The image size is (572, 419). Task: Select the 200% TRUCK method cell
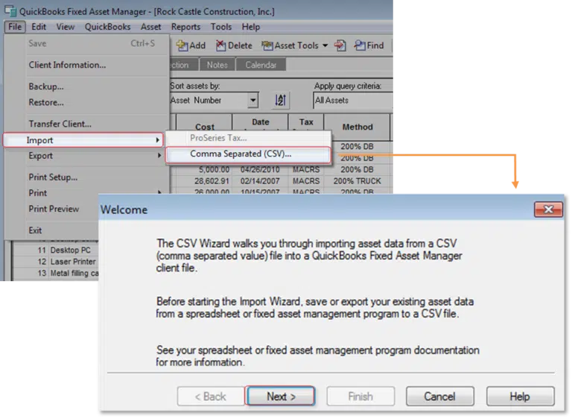357,181
